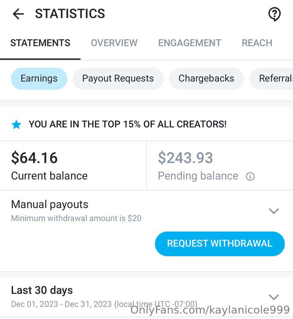Click the Request Withdrawal button

click(x=220, y=244)
